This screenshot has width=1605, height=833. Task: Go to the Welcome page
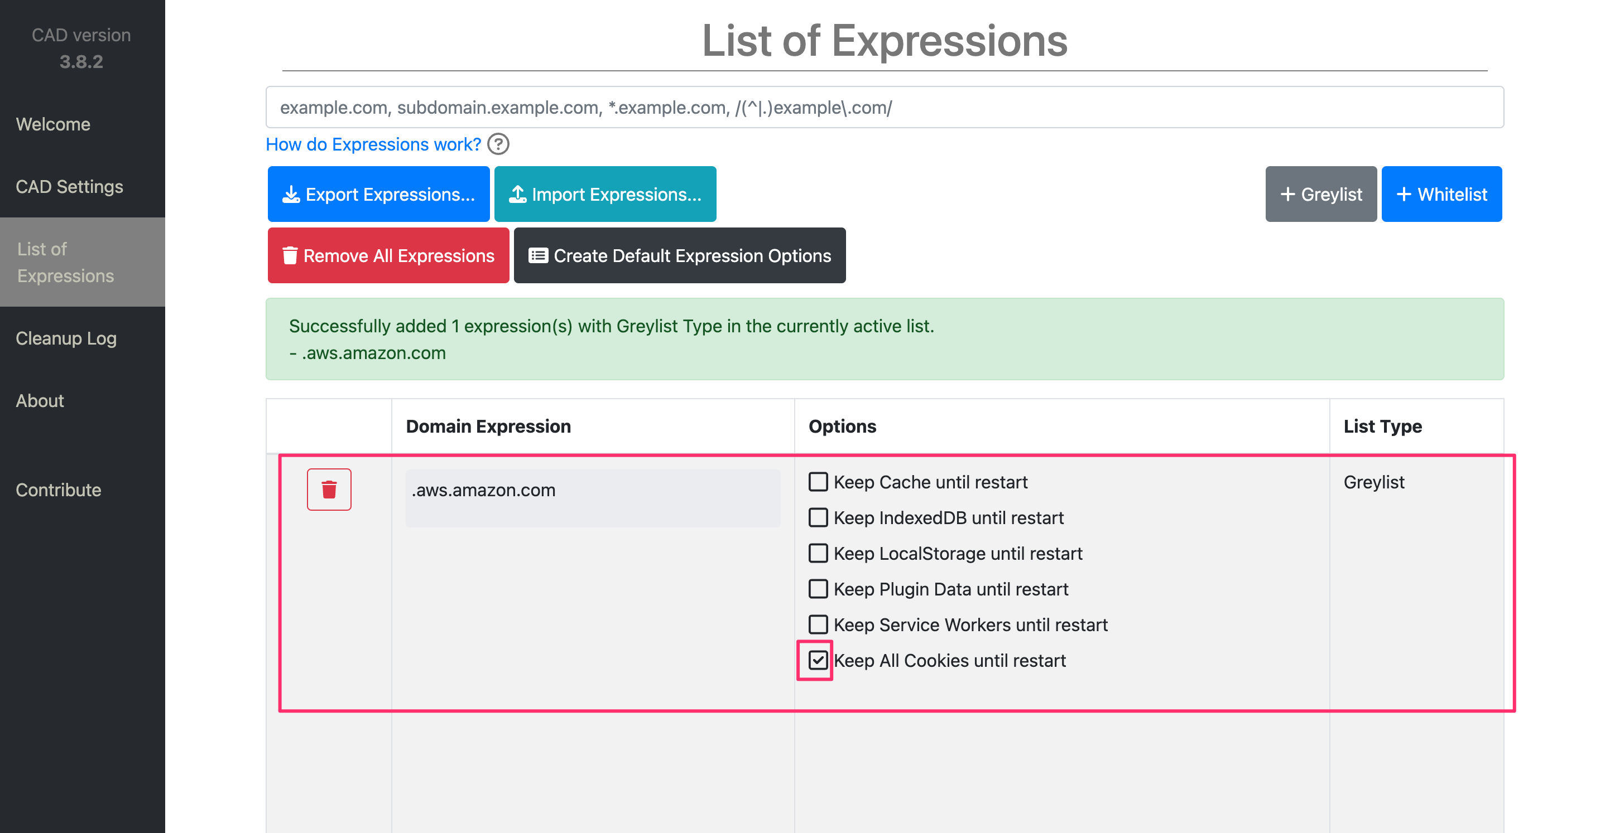(53, 124)
